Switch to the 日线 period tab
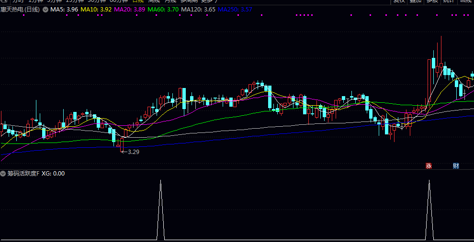 (x=137, y=1)
